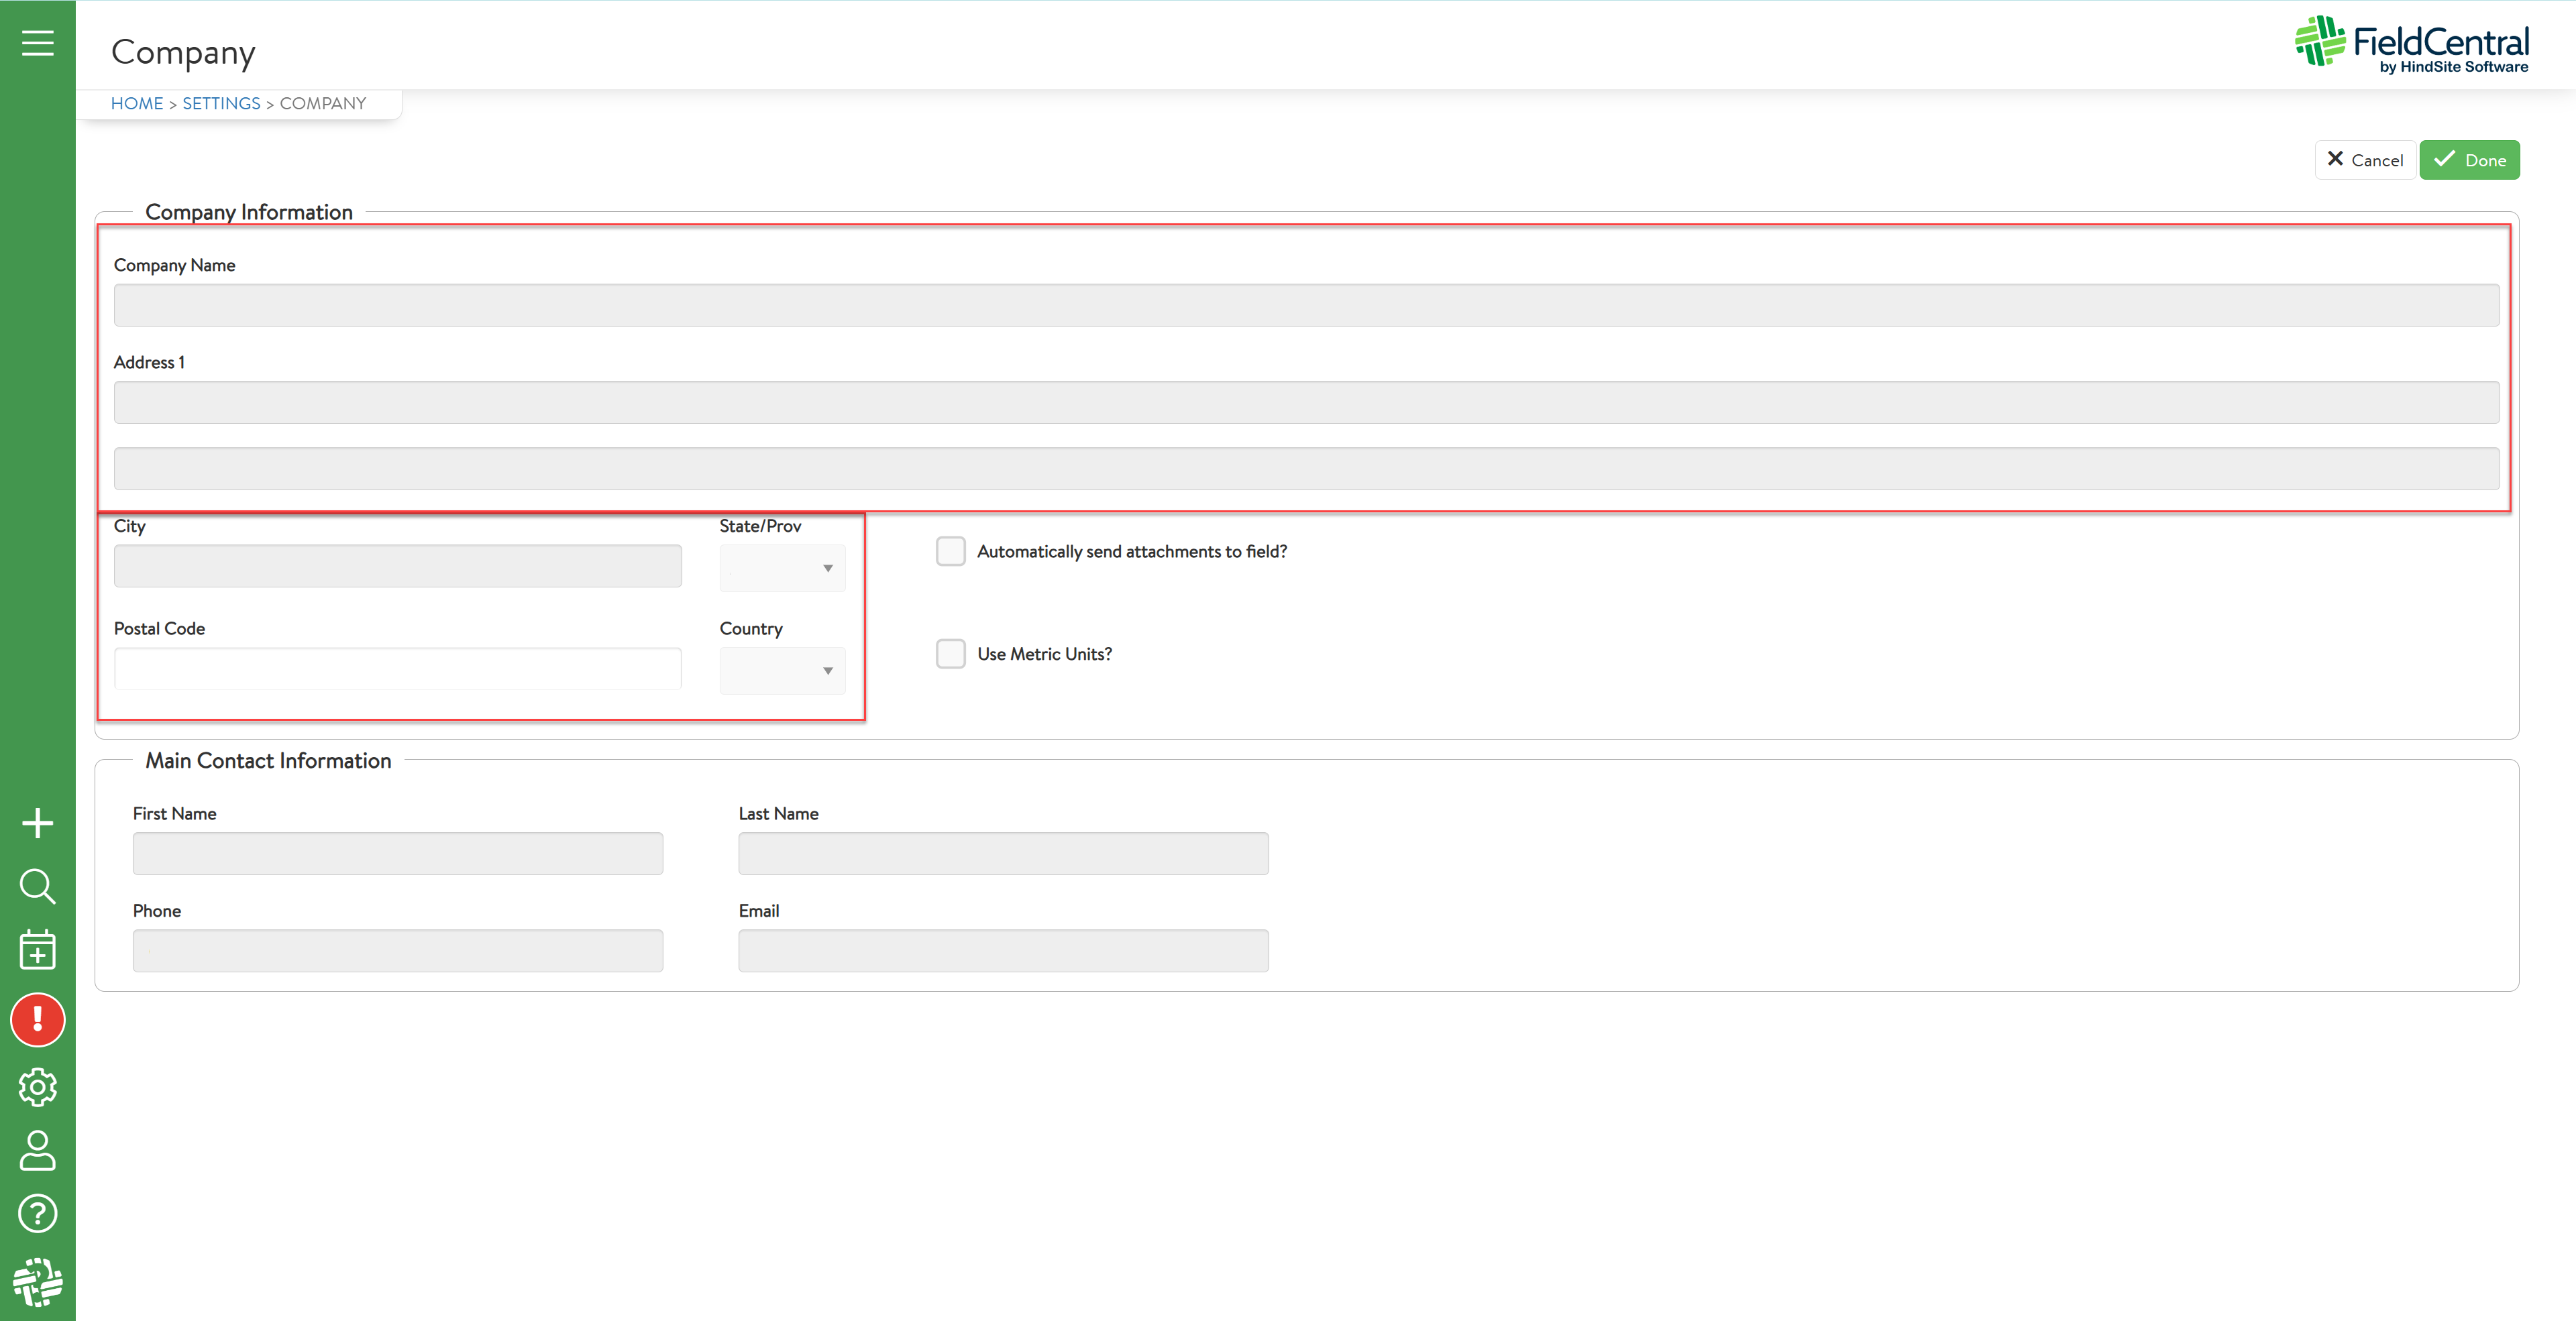Click the red alert exclamation icon
This screenshot has width=2576, height=1321.
pyautogui.click(x=38, y=1019)
